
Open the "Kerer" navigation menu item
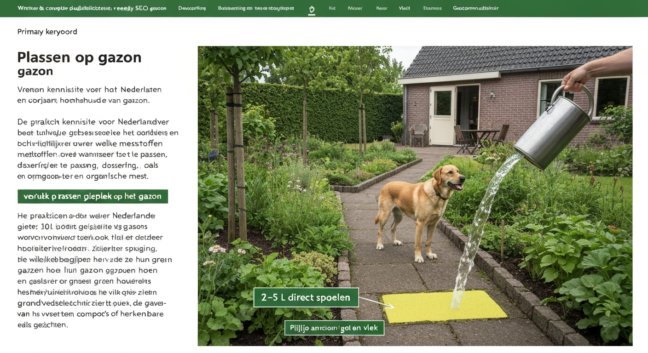pyautogui.click(x=382, y=8)
